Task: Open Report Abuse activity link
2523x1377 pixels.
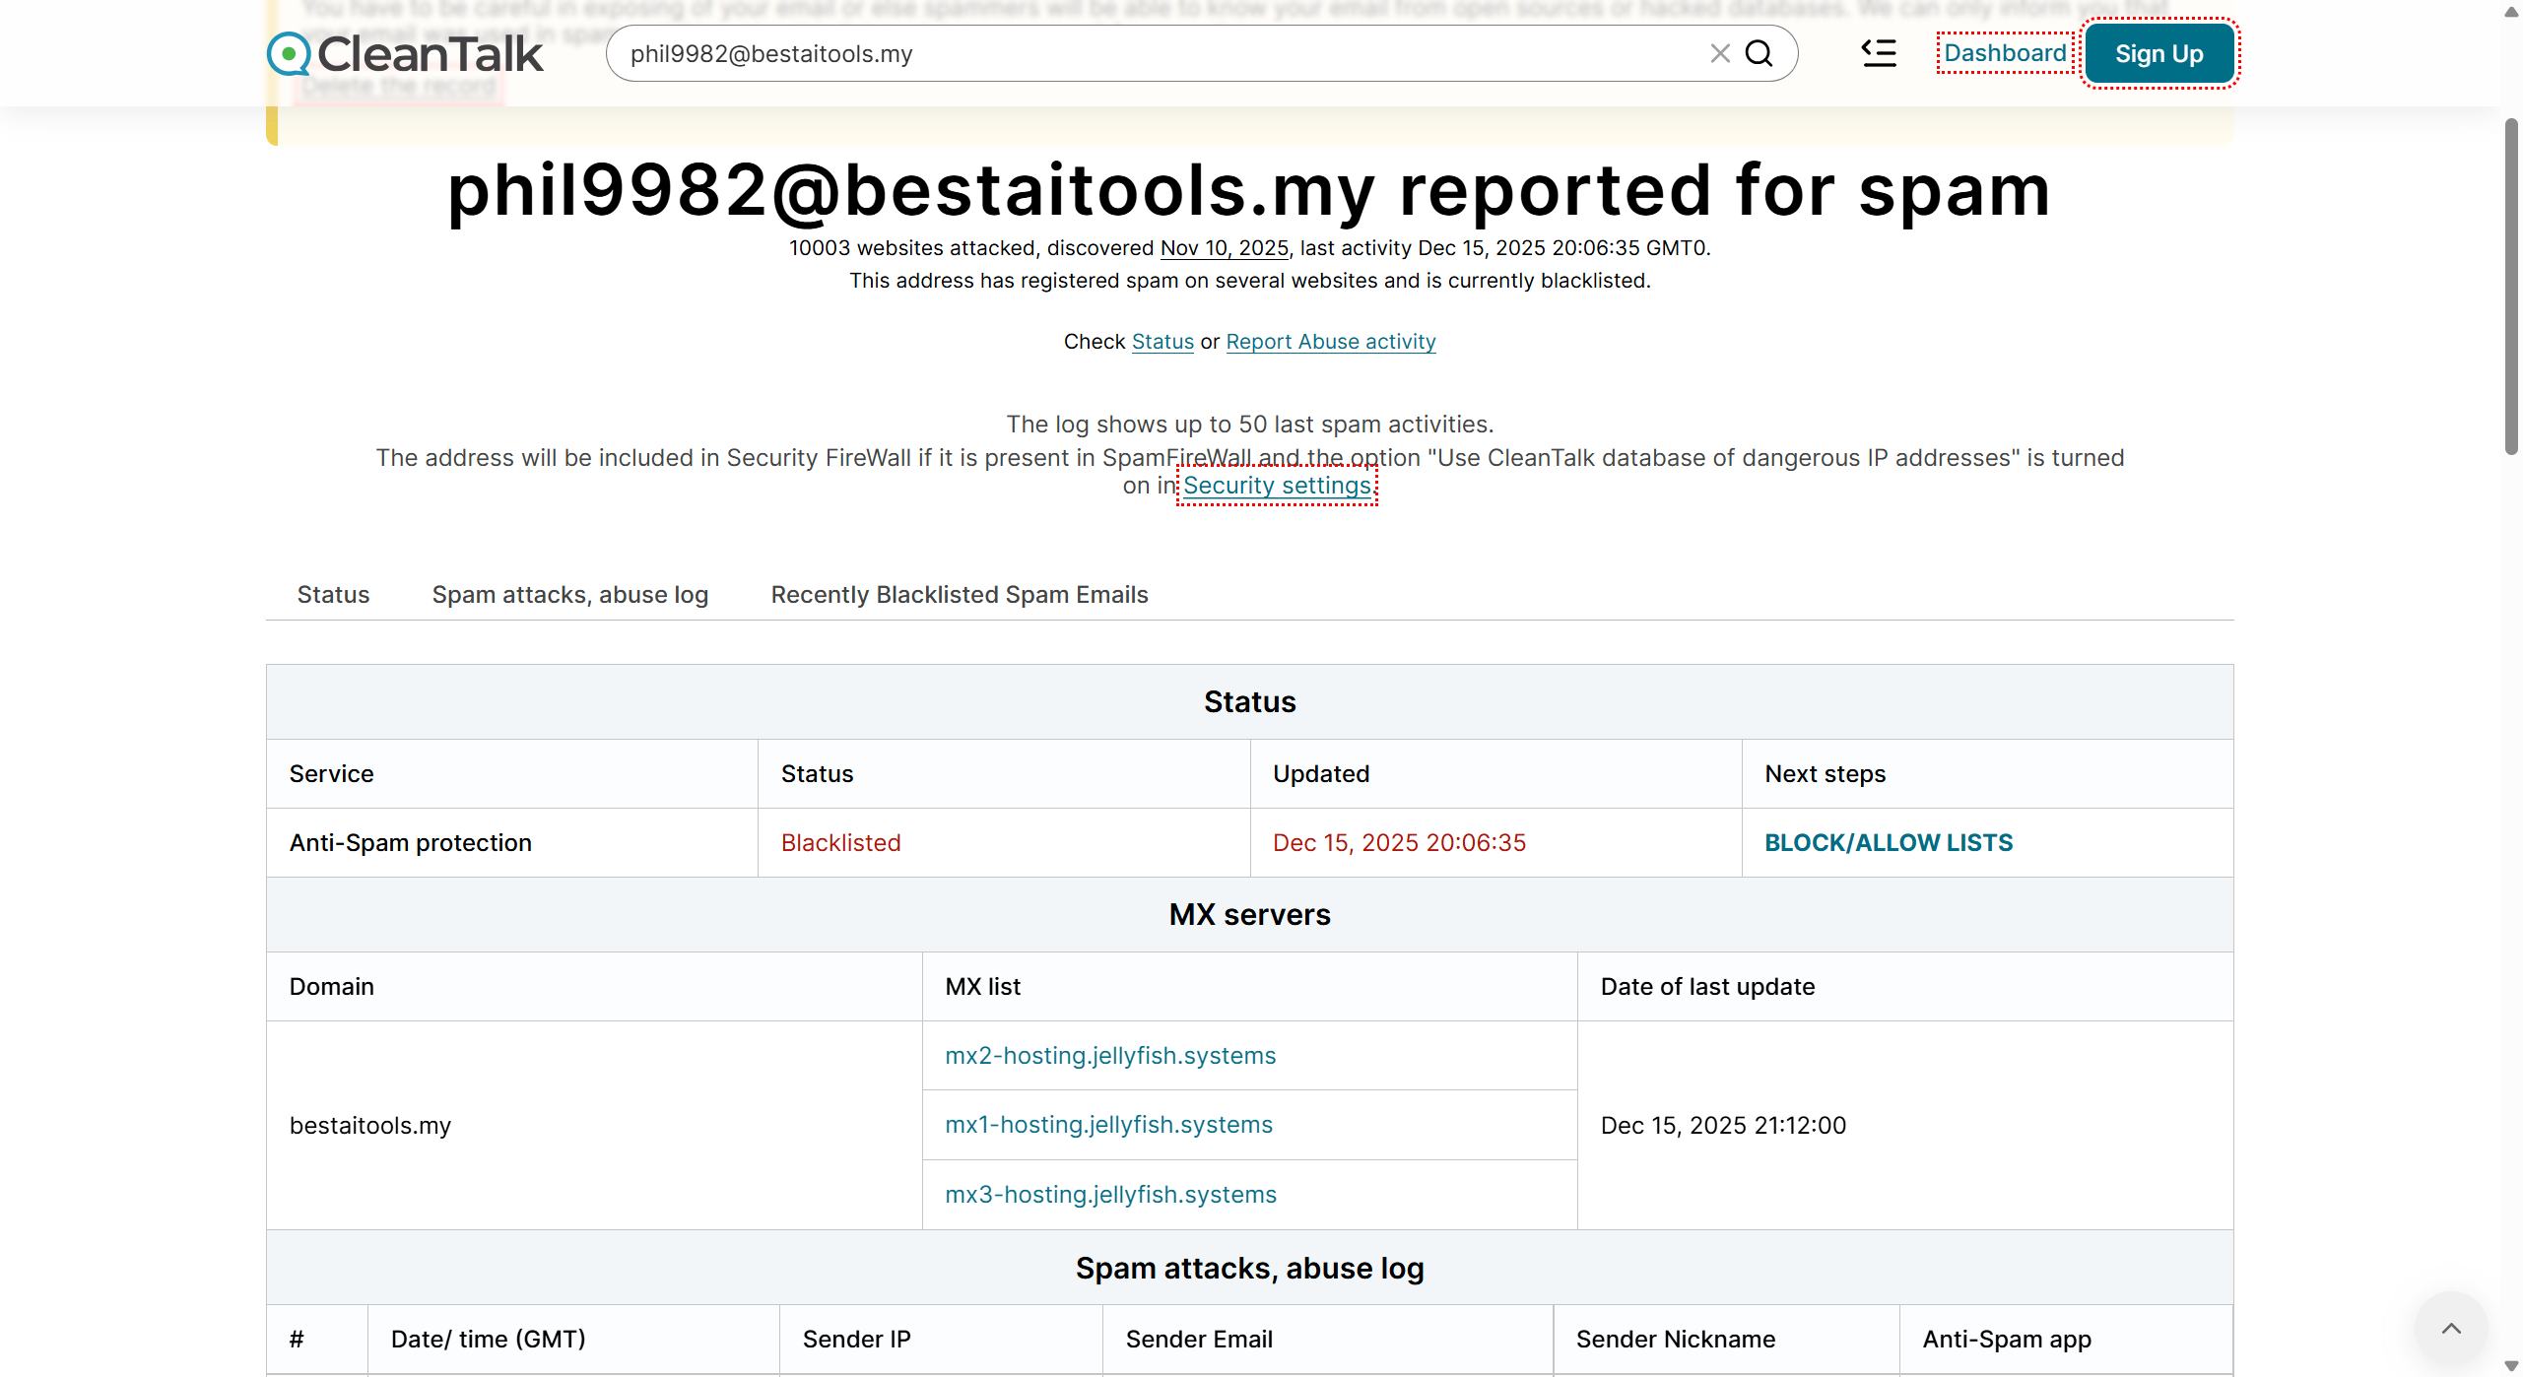Action: point(1330,342)
